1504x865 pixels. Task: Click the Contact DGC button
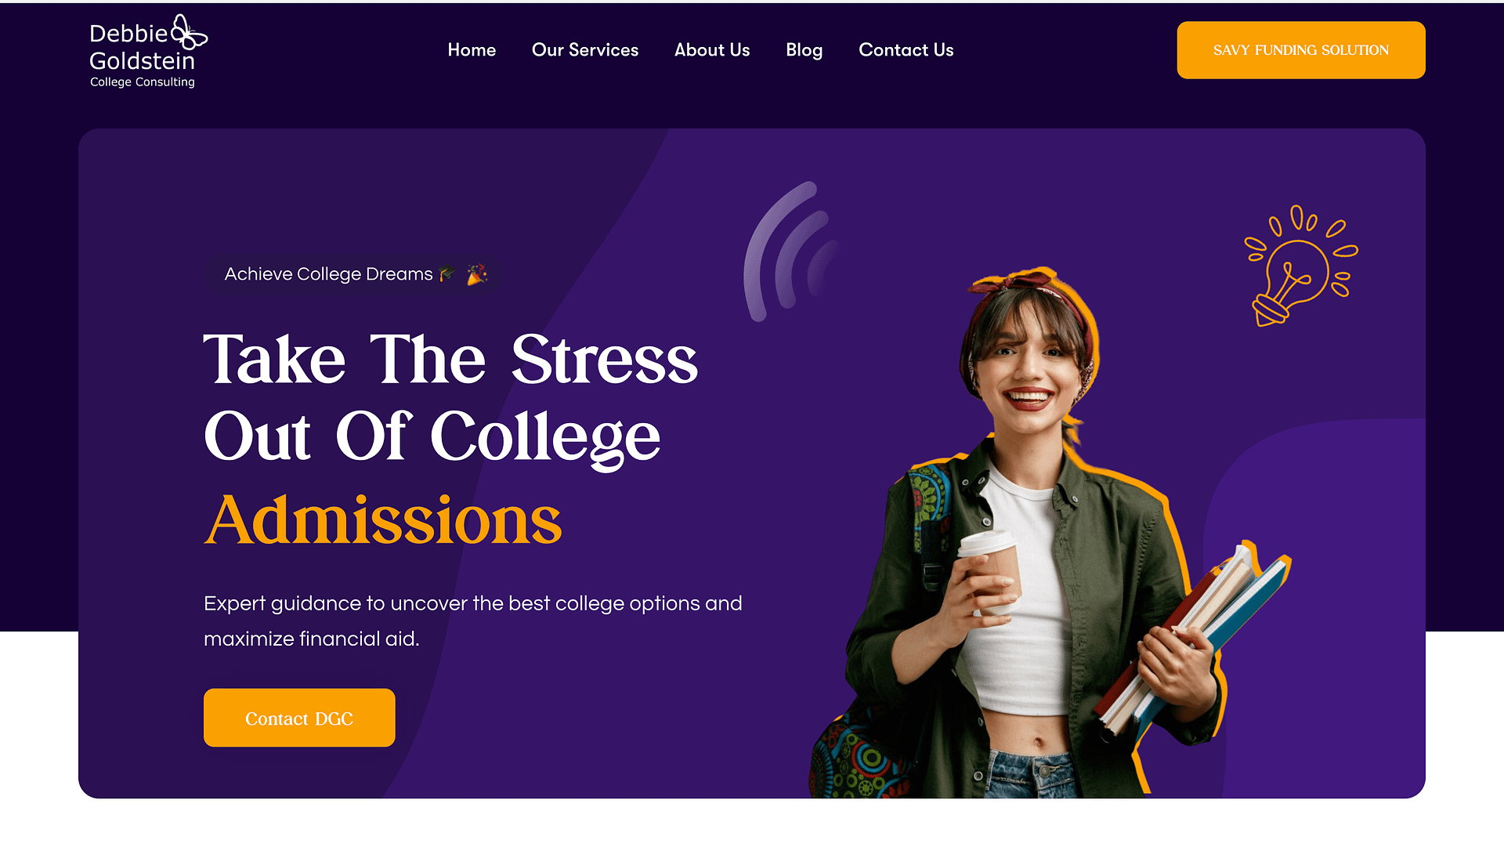[299, 718]
